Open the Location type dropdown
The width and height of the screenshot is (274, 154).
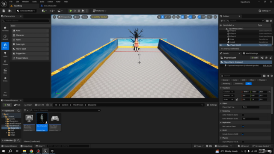[228, 92]
